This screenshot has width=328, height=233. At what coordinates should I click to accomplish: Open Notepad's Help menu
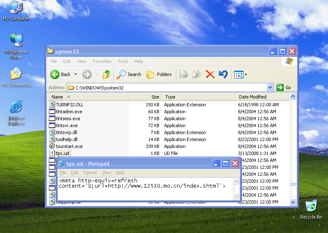coord(120,173)
